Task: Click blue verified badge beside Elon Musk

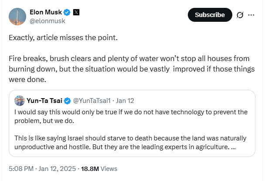Action: (67, 12)
